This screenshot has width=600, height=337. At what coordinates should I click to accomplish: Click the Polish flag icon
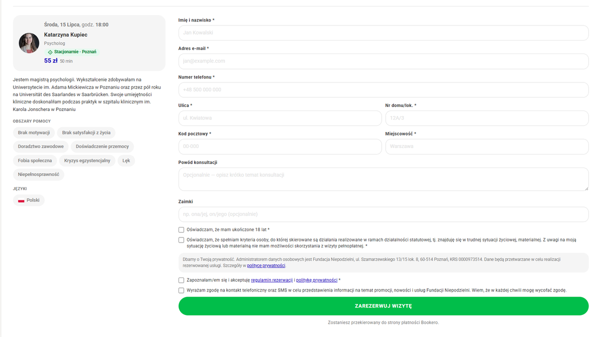(21, 200)
